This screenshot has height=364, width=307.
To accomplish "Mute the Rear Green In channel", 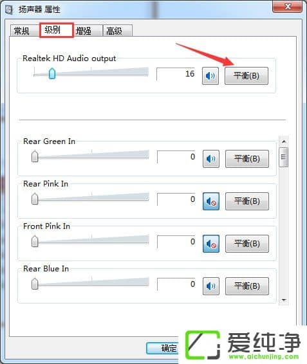I will click(211, 159).
